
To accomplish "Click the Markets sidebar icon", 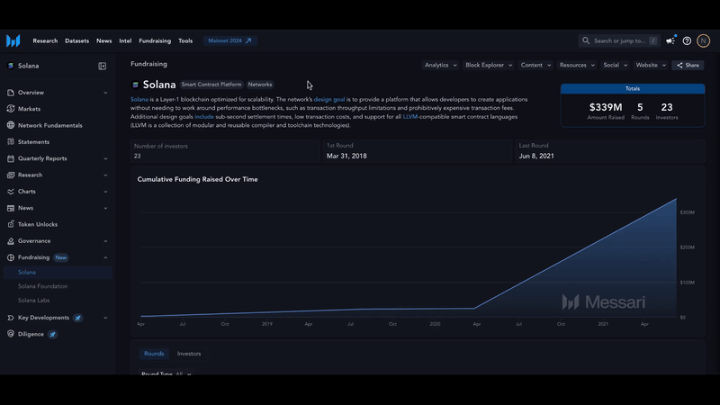I will [11, 109].
